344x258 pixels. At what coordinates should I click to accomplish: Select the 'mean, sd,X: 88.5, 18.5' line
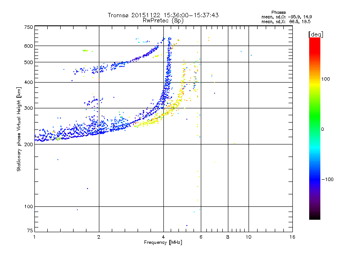pyautogui.click(x=286, y=21)
